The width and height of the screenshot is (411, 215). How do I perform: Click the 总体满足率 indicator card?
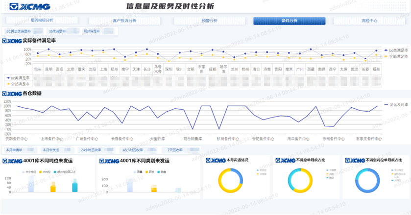click(63, 31)
